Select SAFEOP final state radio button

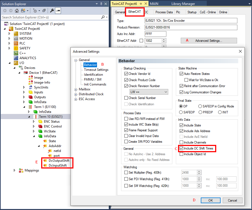[x=181, y=112]
